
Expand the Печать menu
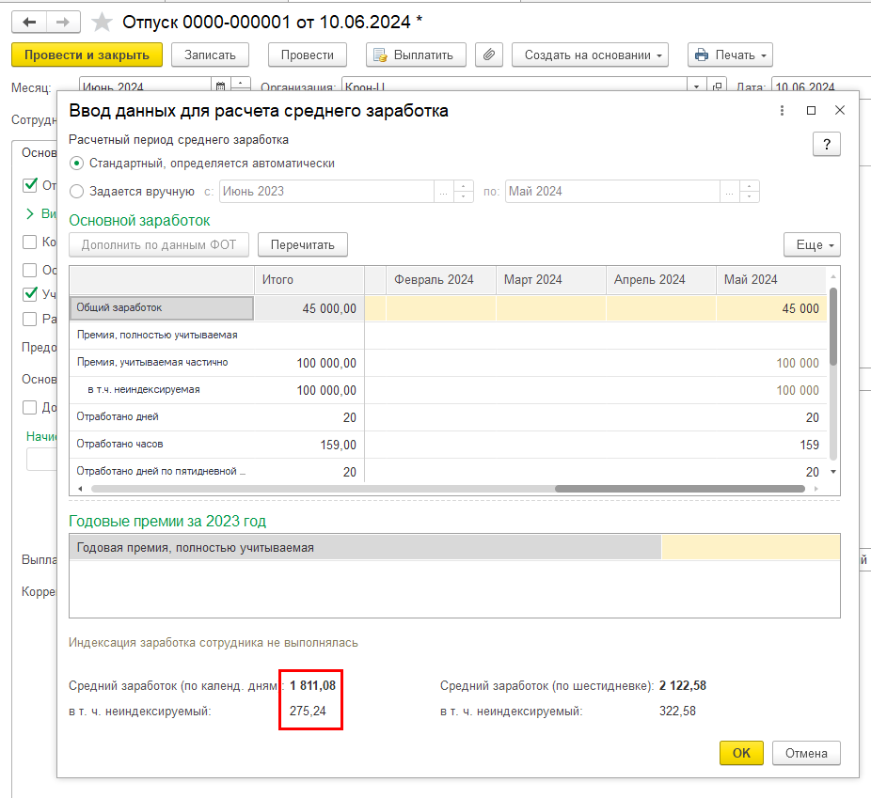point(729,55)
